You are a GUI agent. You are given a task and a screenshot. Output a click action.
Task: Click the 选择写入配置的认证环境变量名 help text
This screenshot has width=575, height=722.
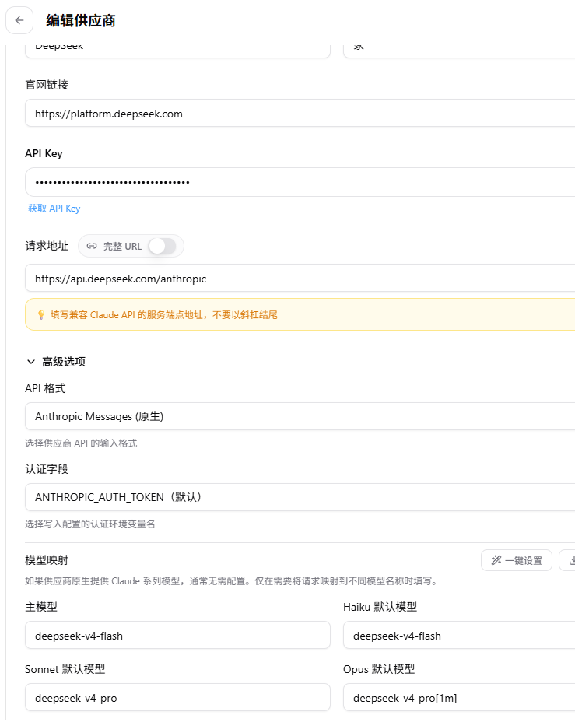point(89,524)
